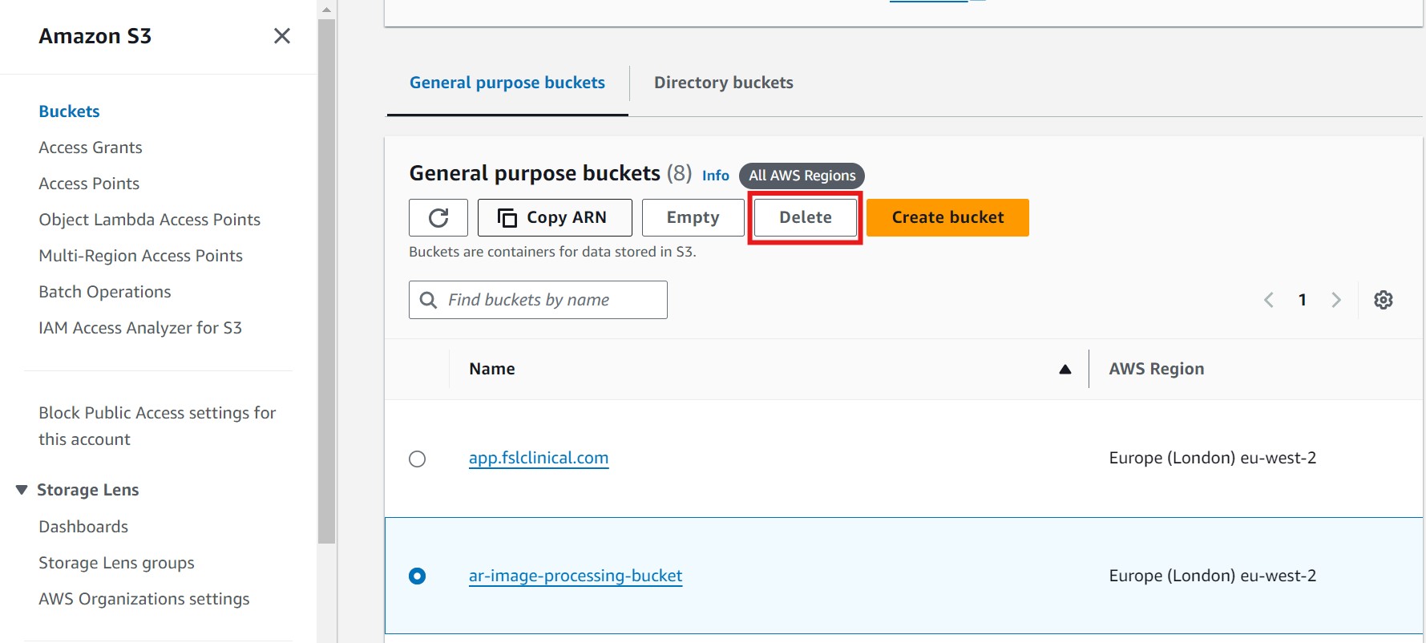Open table preferences via gear icon
The width and height of the screenshot is (1426, 643).
click(1383, 299)
